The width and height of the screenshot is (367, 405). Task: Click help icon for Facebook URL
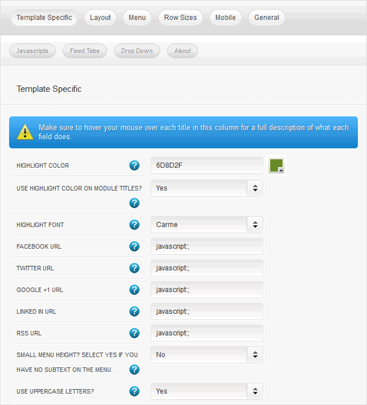point(134,246)
